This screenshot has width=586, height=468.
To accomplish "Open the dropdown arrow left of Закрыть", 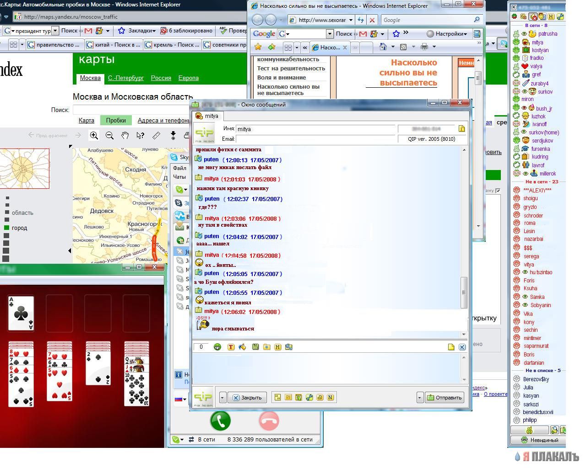I will 222,397.
